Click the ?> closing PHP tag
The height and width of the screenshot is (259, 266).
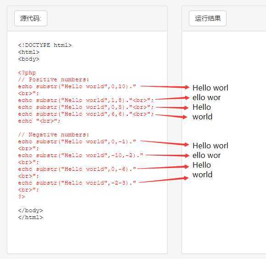pyautogui.click(x=22, y=197)
